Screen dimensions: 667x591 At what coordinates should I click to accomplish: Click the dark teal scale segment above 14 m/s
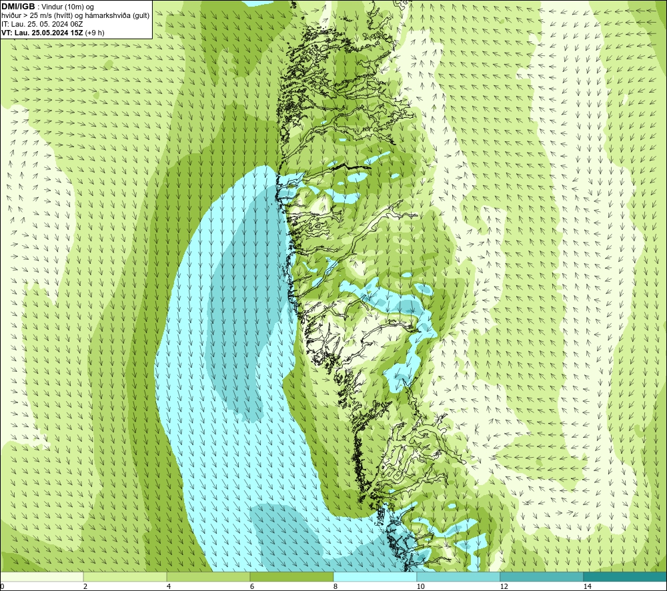click(x=625, y=576)
